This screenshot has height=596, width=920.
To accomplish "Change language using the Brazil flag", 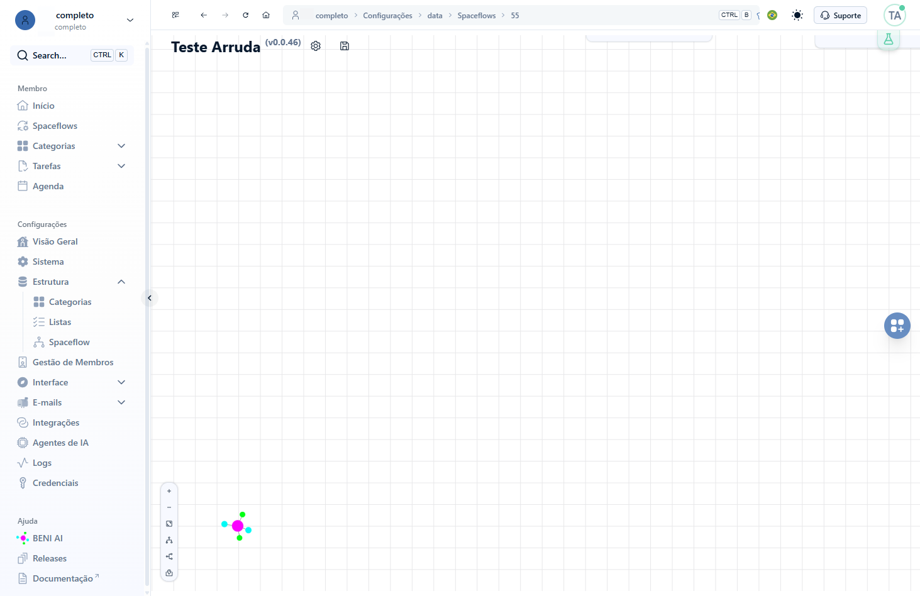I will click(x=772, y=15).
